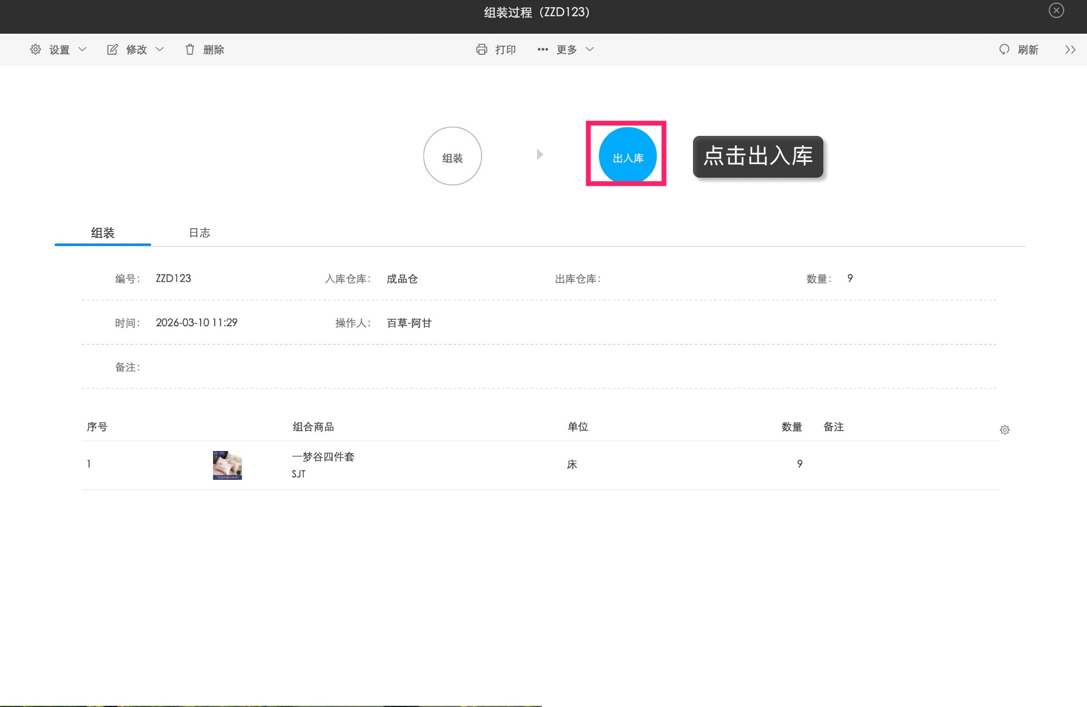Open the dropdown arrow next to 设置
This screenshot has height=707, width=1087.
point(83,49)
